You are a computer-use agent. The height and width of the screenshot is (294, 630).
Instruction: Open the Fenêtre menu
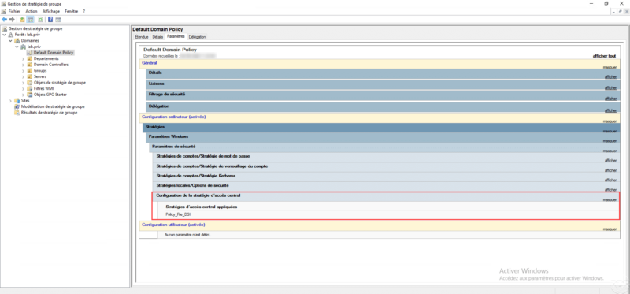click(x=72, y=12)
